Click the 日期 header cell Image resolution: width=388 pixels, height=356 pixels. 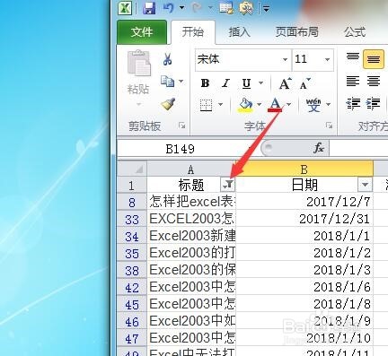point(304,185)
